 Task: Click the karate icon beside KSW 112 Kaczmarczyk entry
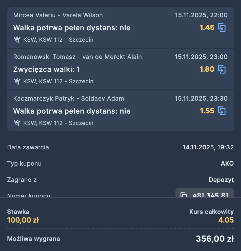tap(17, 123)
